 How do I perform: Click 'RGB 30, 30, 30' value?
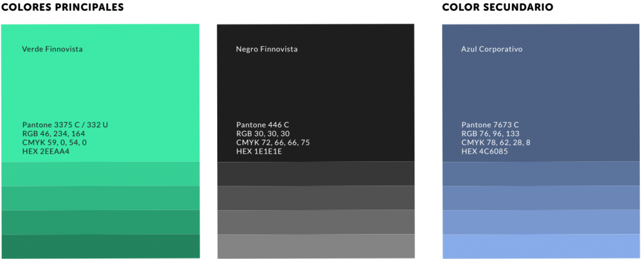pos(263,134)
